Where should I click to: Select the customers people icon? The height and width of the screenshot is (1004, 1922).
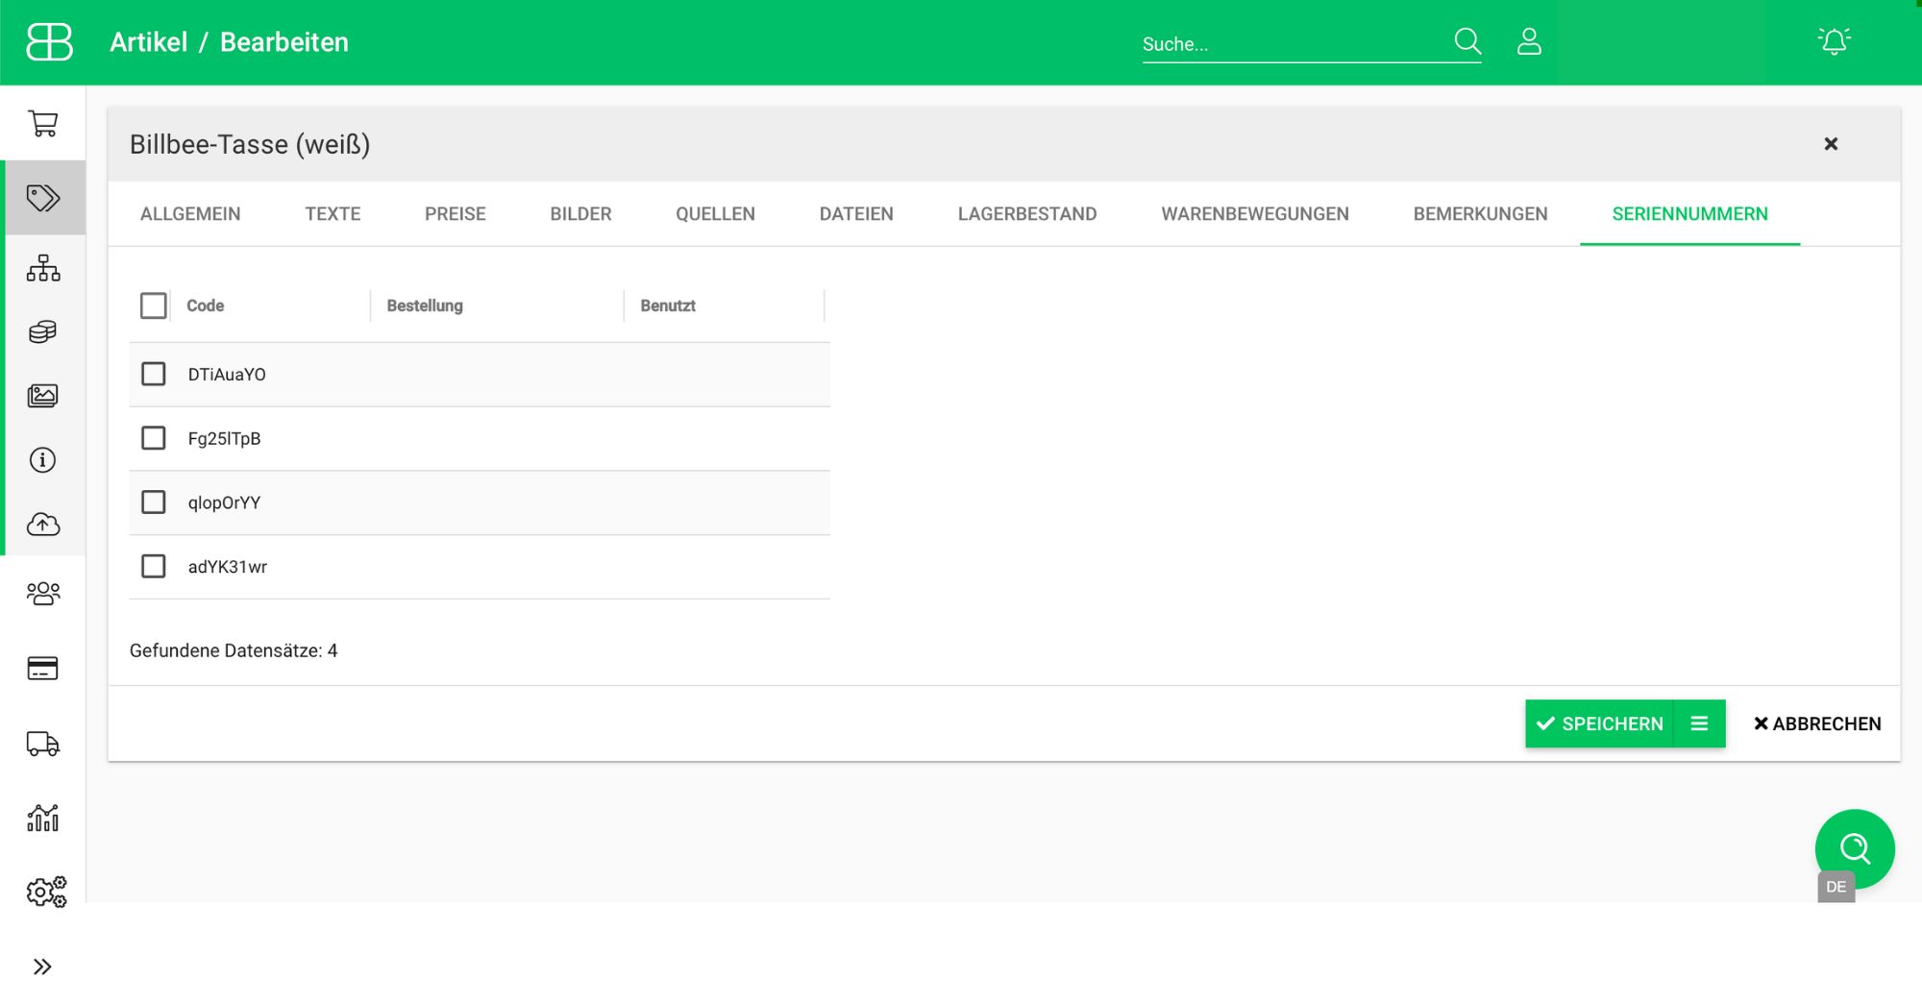coord(43,593)
